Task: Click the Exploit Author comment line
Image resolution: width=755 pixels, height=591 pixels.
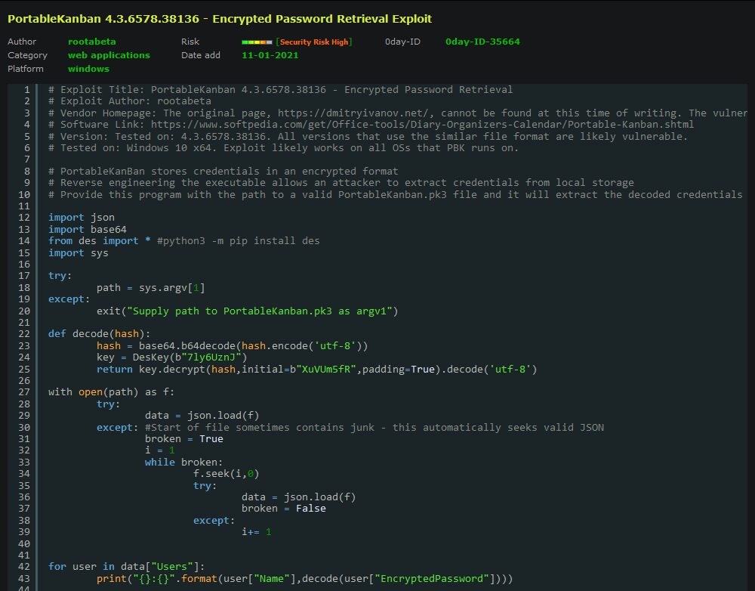Action: (x=130, y=101)
